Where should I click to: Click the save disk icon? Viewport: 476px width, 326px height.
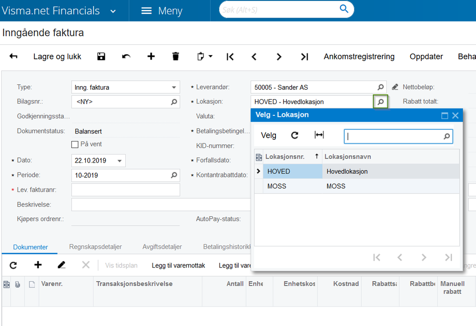coord(101,56)
